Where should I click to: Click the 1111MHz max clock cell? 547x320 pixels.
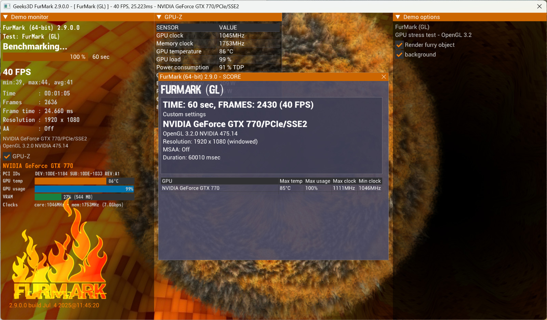(x=344, y=188)
